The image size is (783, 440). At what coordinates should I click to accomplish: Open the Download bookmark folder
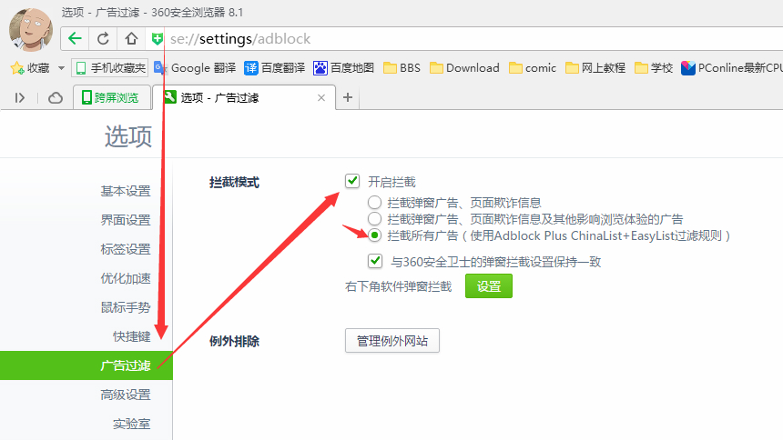(464, 68)
